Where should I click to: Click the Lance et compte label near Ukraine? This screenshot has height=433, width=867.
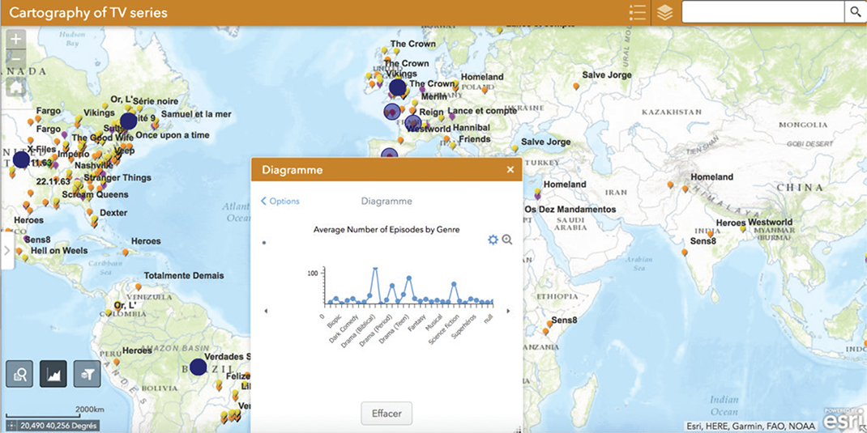tap(482, 111)
